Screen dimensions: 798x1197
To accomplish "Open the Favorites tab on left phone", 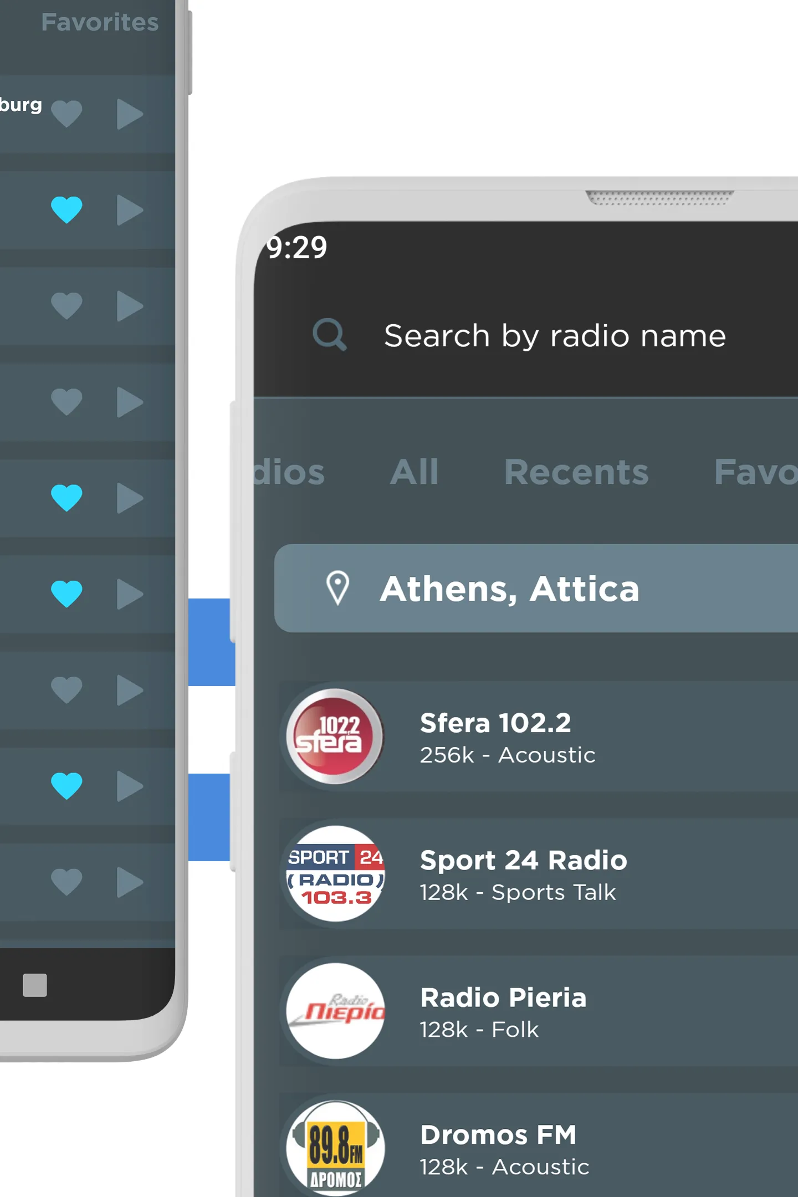I will click(100, 22).
